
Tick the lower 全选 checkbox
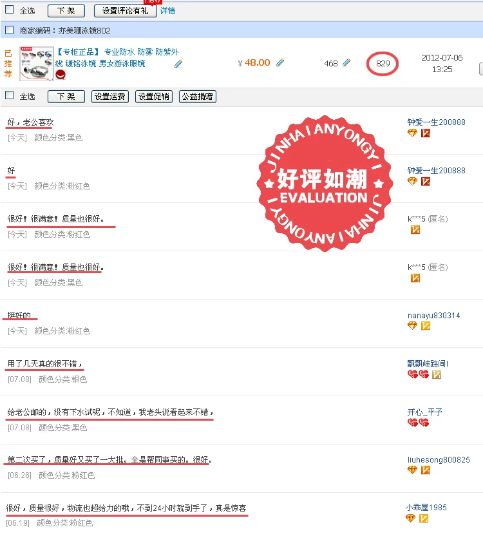(10, 95)
